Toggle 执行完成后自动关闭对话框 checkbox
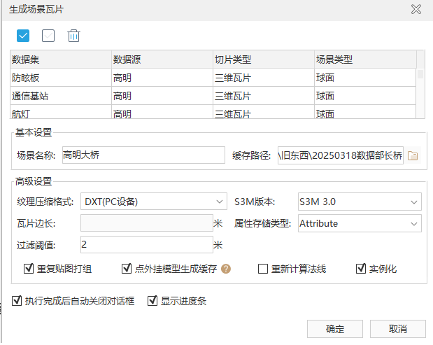Image resolution: width=433 pixels, height=345 pixels. [17, 302]
